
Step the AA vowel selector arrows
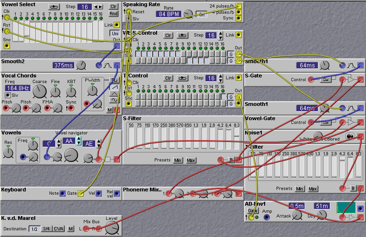tap(79, 142)
